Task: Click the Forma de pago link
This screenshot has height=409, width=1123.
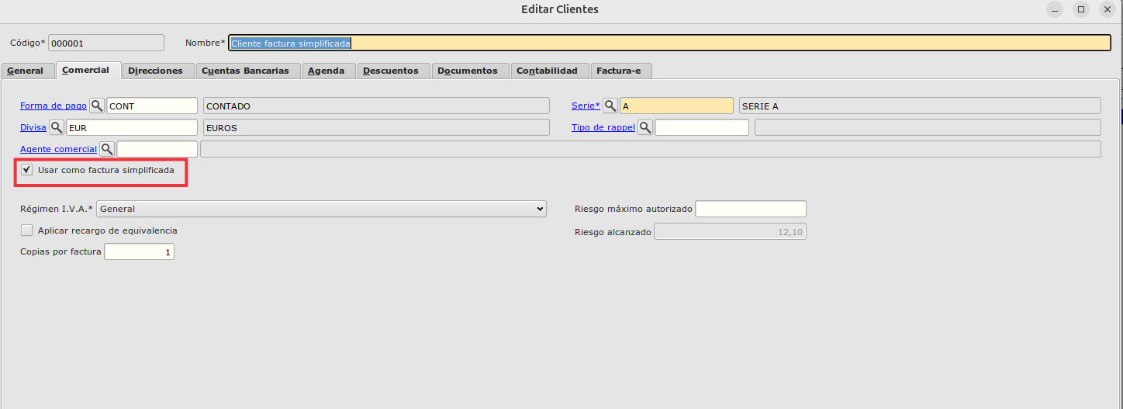Action: click(54, 106)
